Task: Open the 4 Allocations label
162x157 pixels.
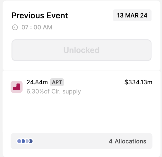Action: [128, 141]
